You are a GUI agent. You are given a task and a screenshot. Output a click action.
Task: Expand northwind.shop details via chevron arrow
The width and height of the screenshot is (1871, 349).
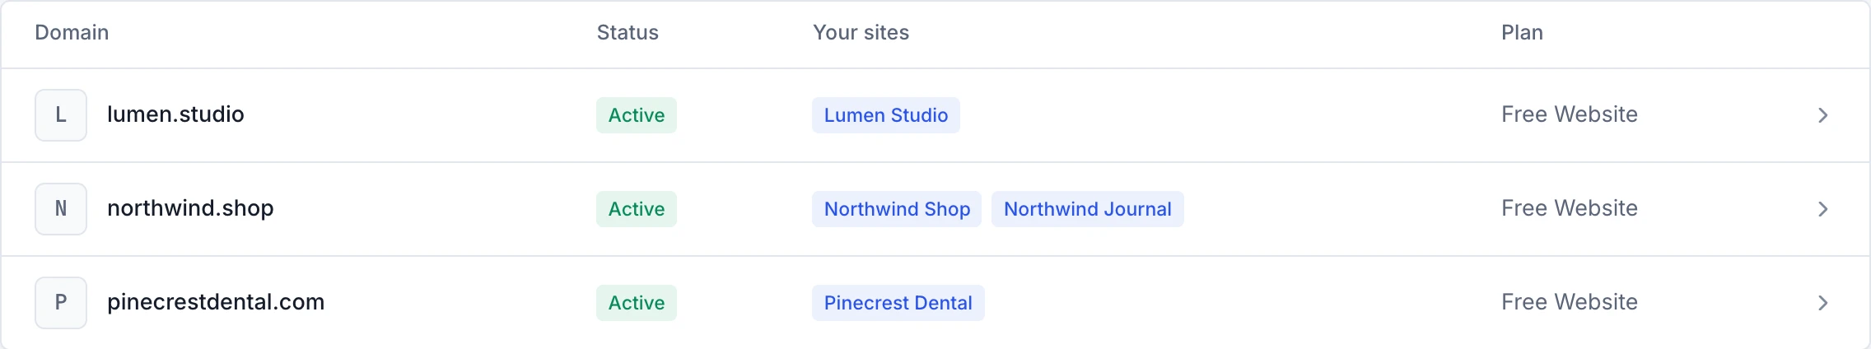1822,209
